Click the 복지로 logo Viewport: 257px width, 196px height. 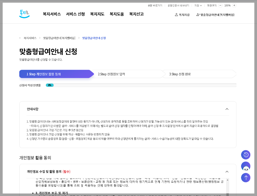[24, 14]
